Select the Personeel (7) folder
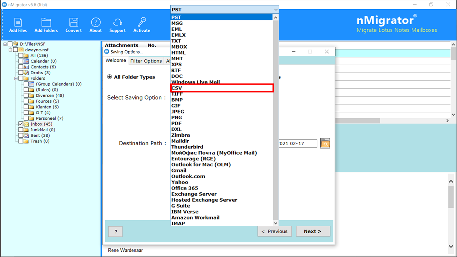Screen dimensions: 457x257 point(50,118)
